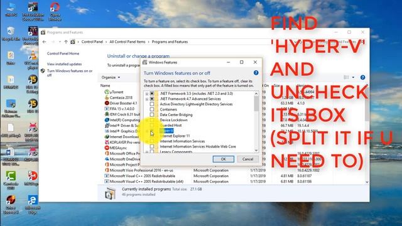Click the help icon in Programs and Features
This screenshot has width=402, height=226.
(x=362, y=77)
